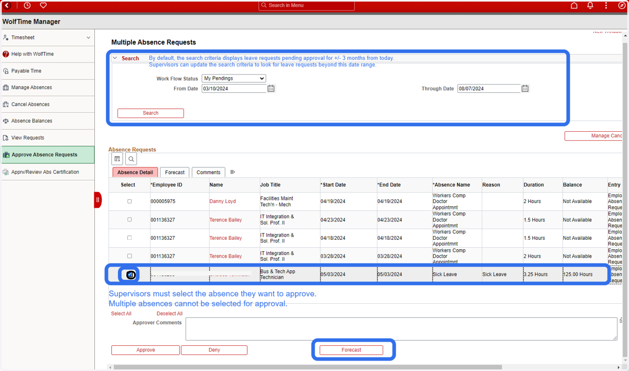Collapse the Search section arrow
The width and height of the screenshot is (629, 371).
click(x=115, y=58)
